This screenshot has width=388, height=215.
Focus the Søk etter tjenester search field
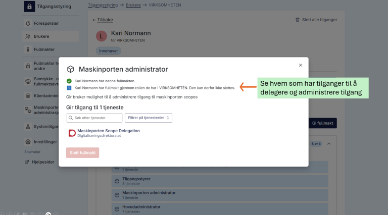94,118
